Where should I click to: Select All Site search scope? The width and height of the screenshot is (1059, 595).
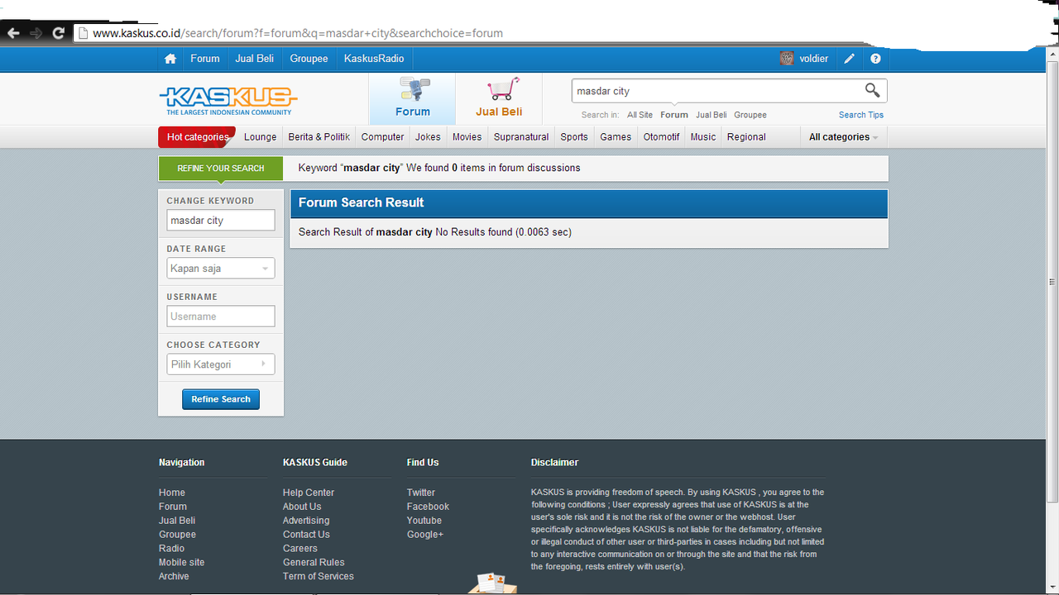tap(640, 115)
